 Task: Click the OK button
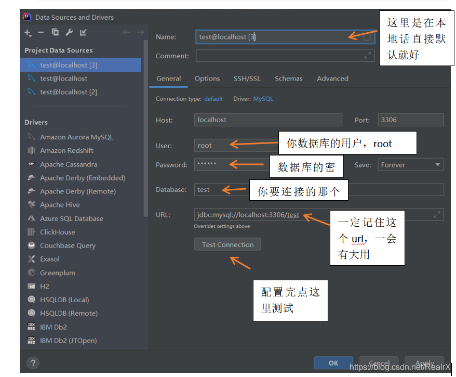click(333, 363)
